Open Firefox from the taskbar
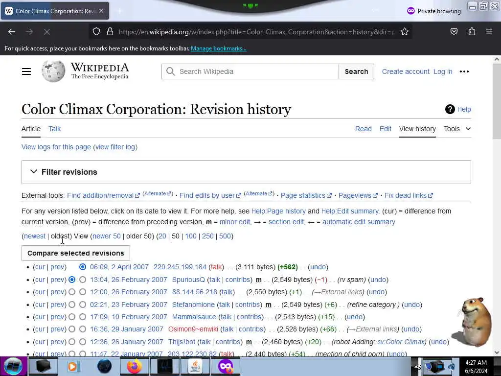501x376 pixels. point(135,366)
